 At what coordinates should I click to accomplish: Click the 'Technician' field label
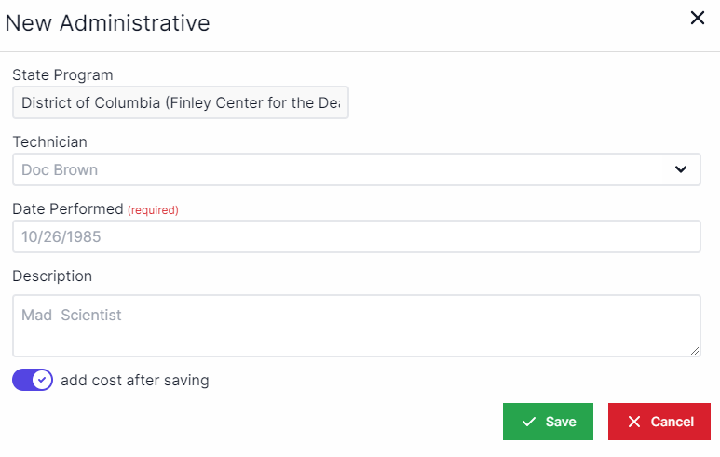49,141
